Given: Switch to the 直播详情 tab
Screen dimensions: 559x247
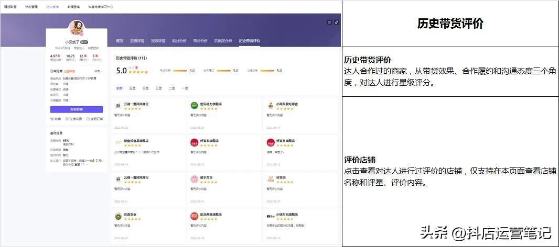Looking at the screenshot, I should (x=137, y=41).
